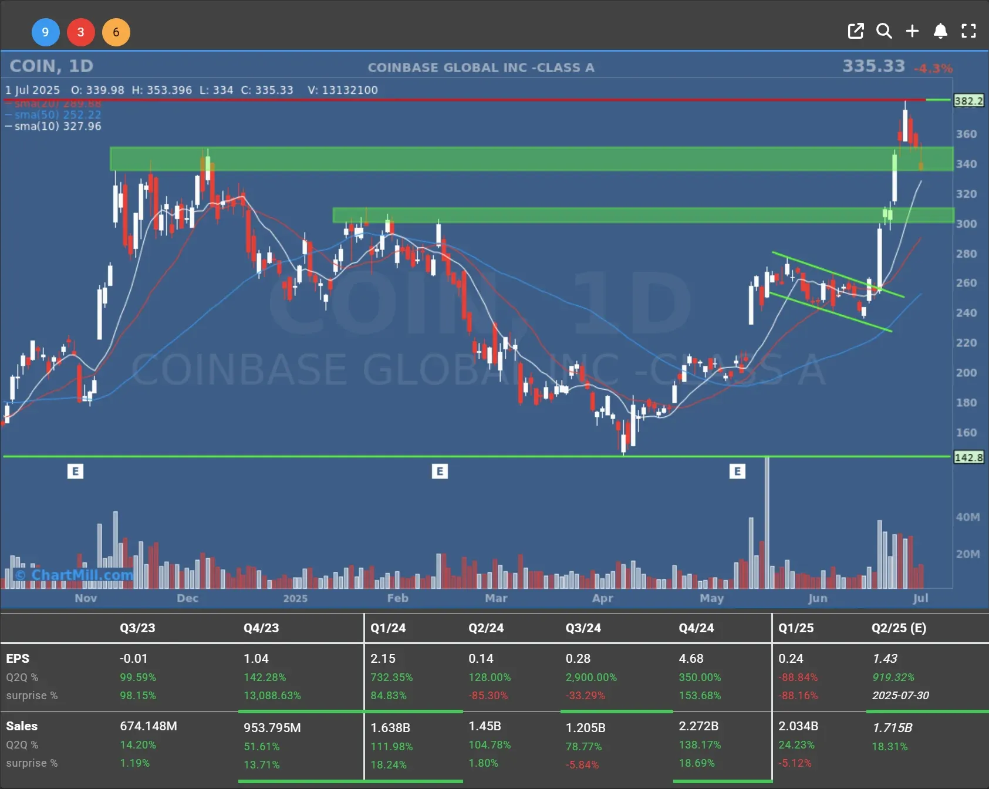Click EPS value 2.15 for Q1/24
The width and height of the screenshot is (989, 789).
click(x=383, y=659)
